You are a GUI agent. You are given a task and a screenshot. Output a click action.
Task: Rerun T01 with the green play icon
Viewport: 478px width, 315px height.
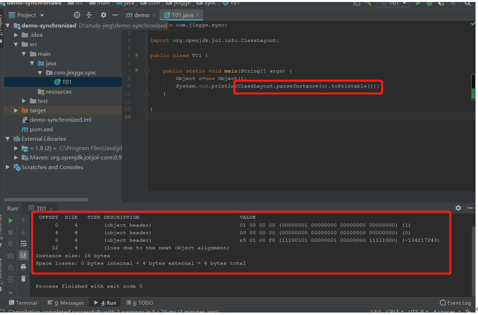click(10, 221)
